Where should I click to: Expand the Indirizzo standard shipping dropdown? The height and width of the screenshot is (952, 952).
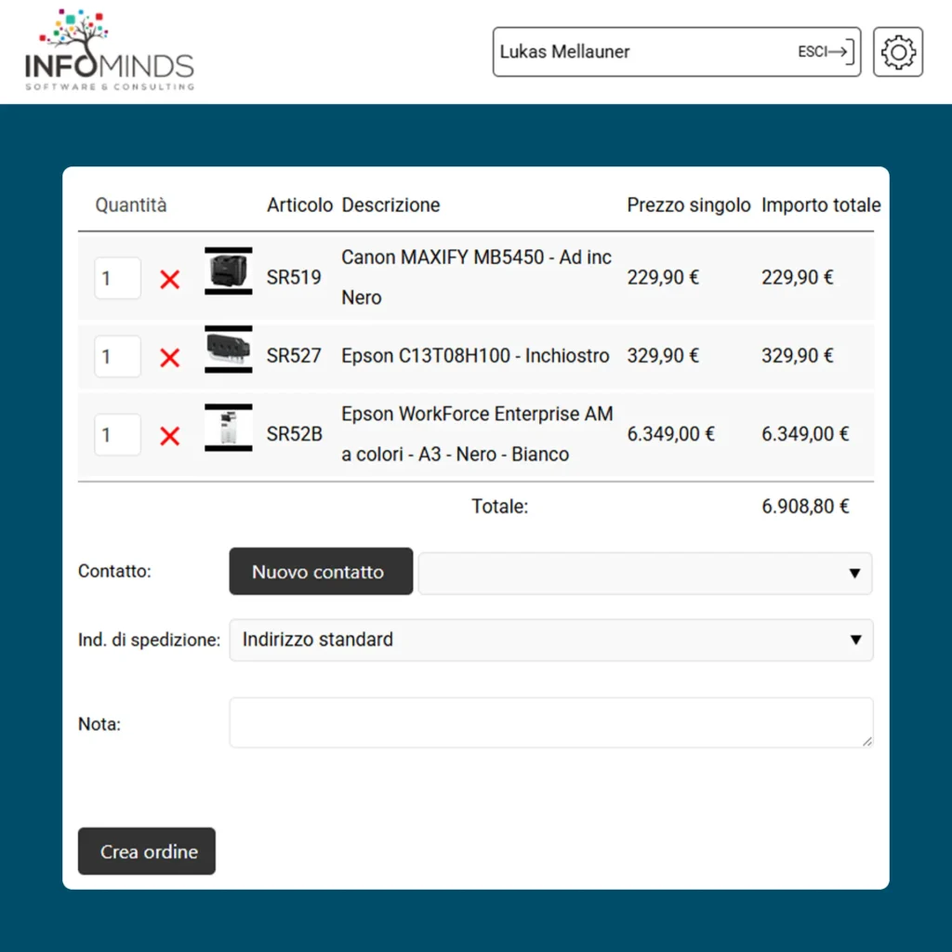pos(550,640)
